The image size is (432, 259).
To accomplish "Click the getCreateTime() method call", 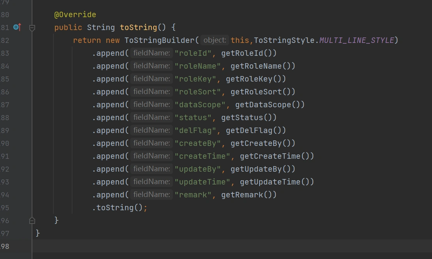I will click(276, 156).
